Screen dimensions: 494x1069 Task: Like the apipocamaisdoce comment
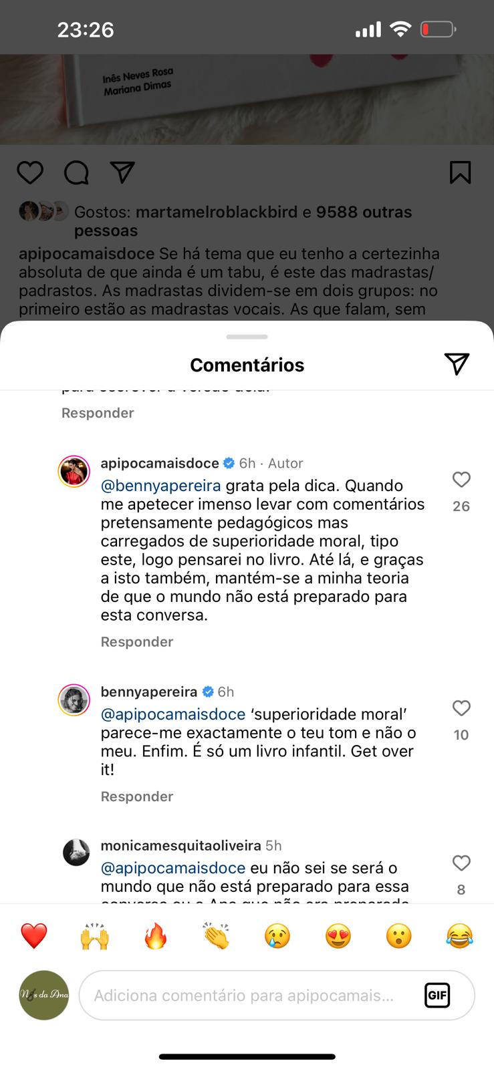click(461, 480)
